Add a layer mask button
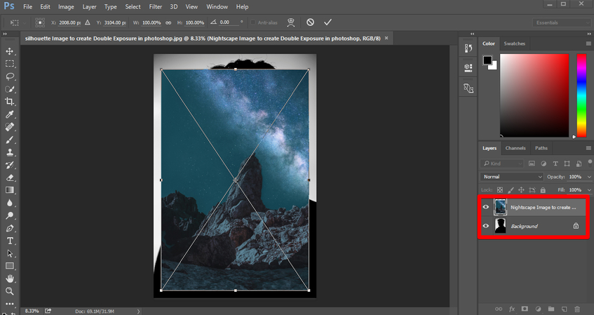This screenshot has width=594, height=315. tap(525, 309)
